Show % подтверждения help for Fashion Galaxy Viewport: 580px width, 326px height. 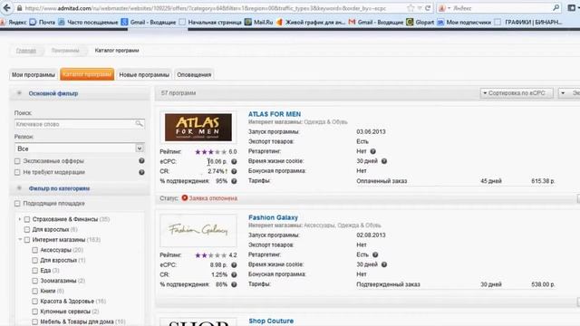coord(234,284)
